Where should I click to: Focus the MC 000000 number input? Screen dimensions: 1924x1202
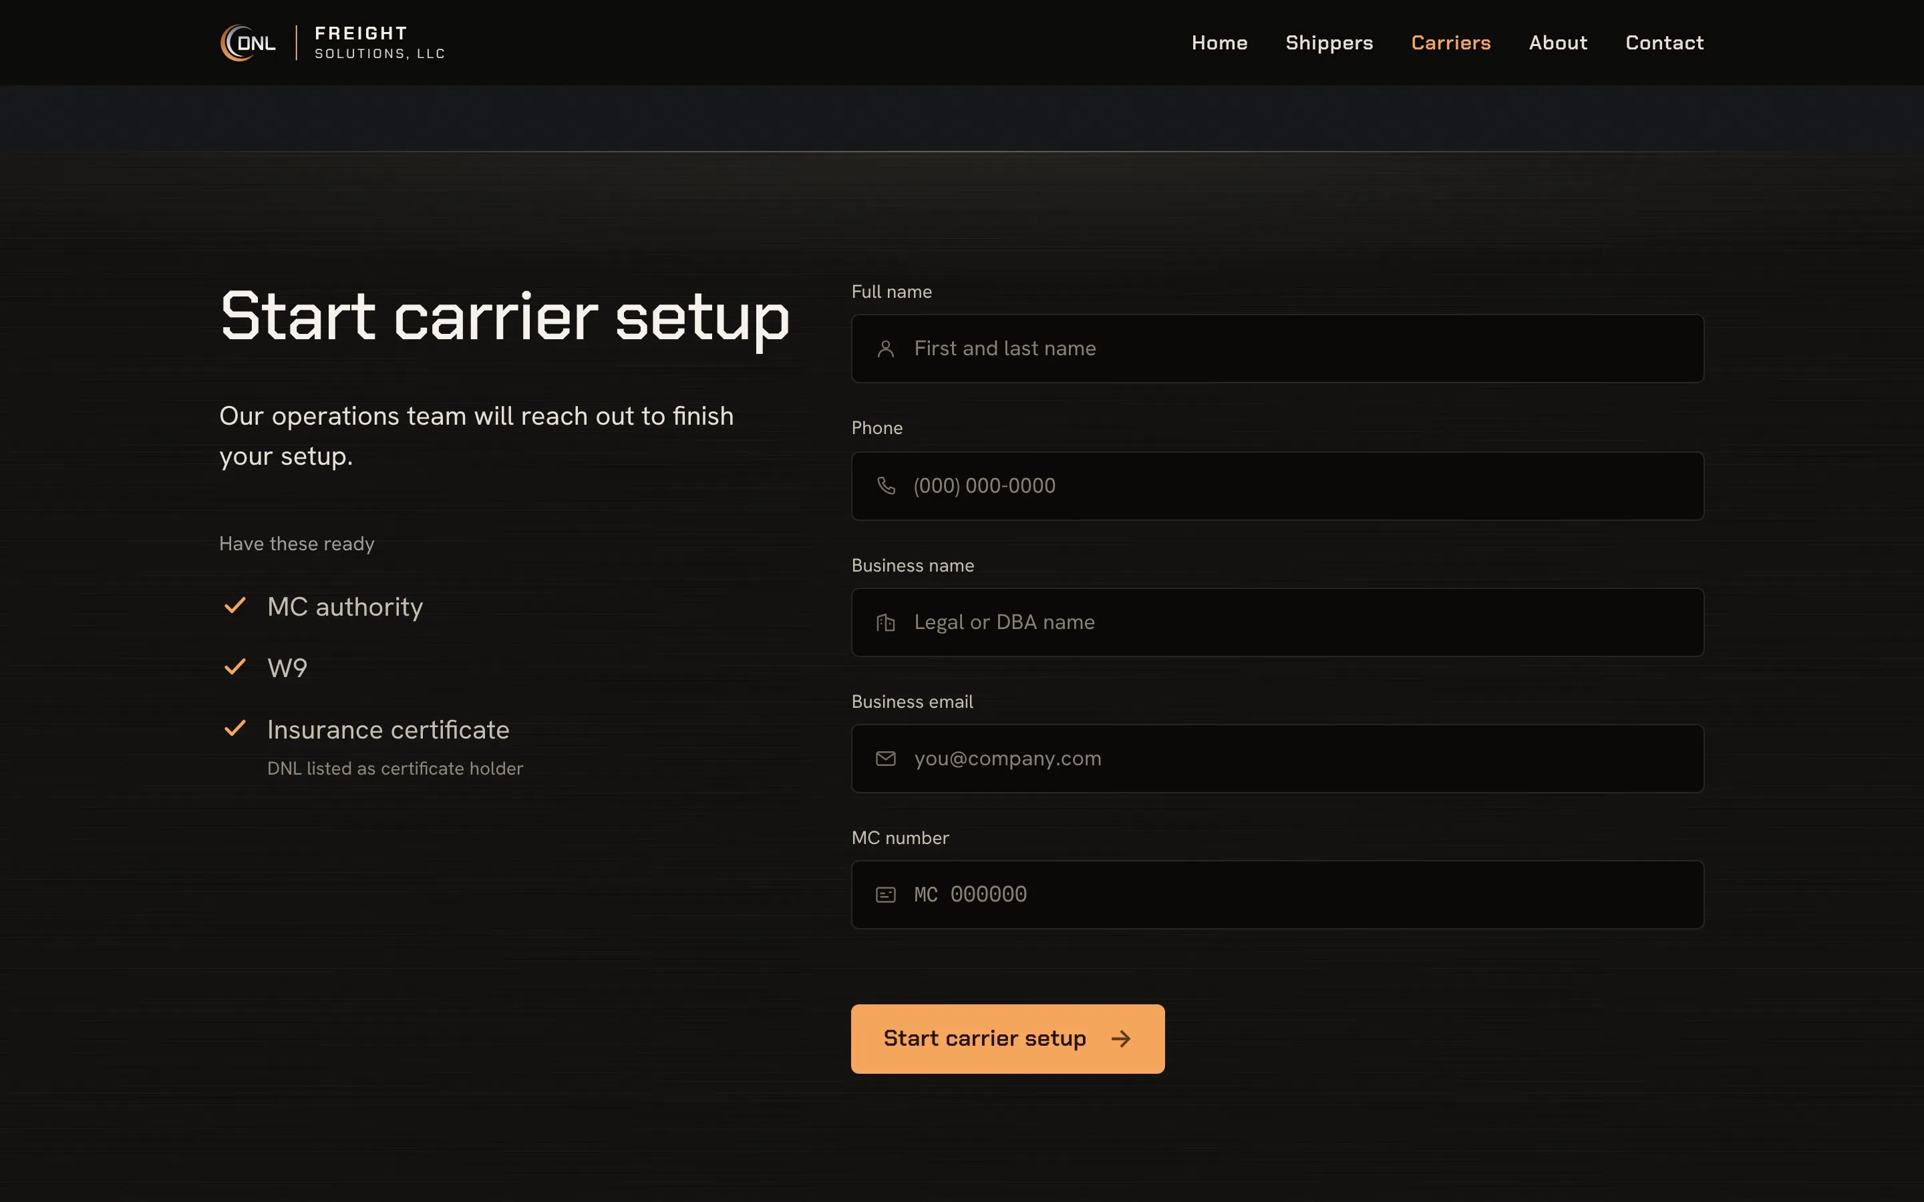click(1277, 895)
